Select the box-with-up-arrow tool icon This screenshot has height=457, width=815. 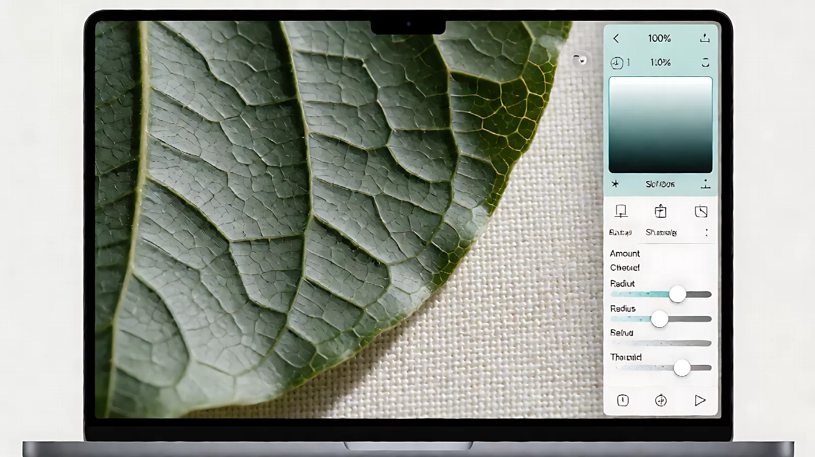tap(660, 211)
